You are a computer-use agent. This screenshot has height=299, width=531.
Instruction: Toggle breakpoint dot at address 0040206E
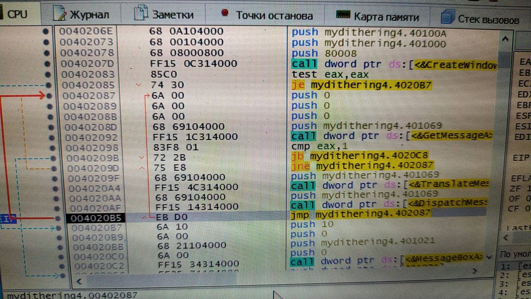coord(46,31)
